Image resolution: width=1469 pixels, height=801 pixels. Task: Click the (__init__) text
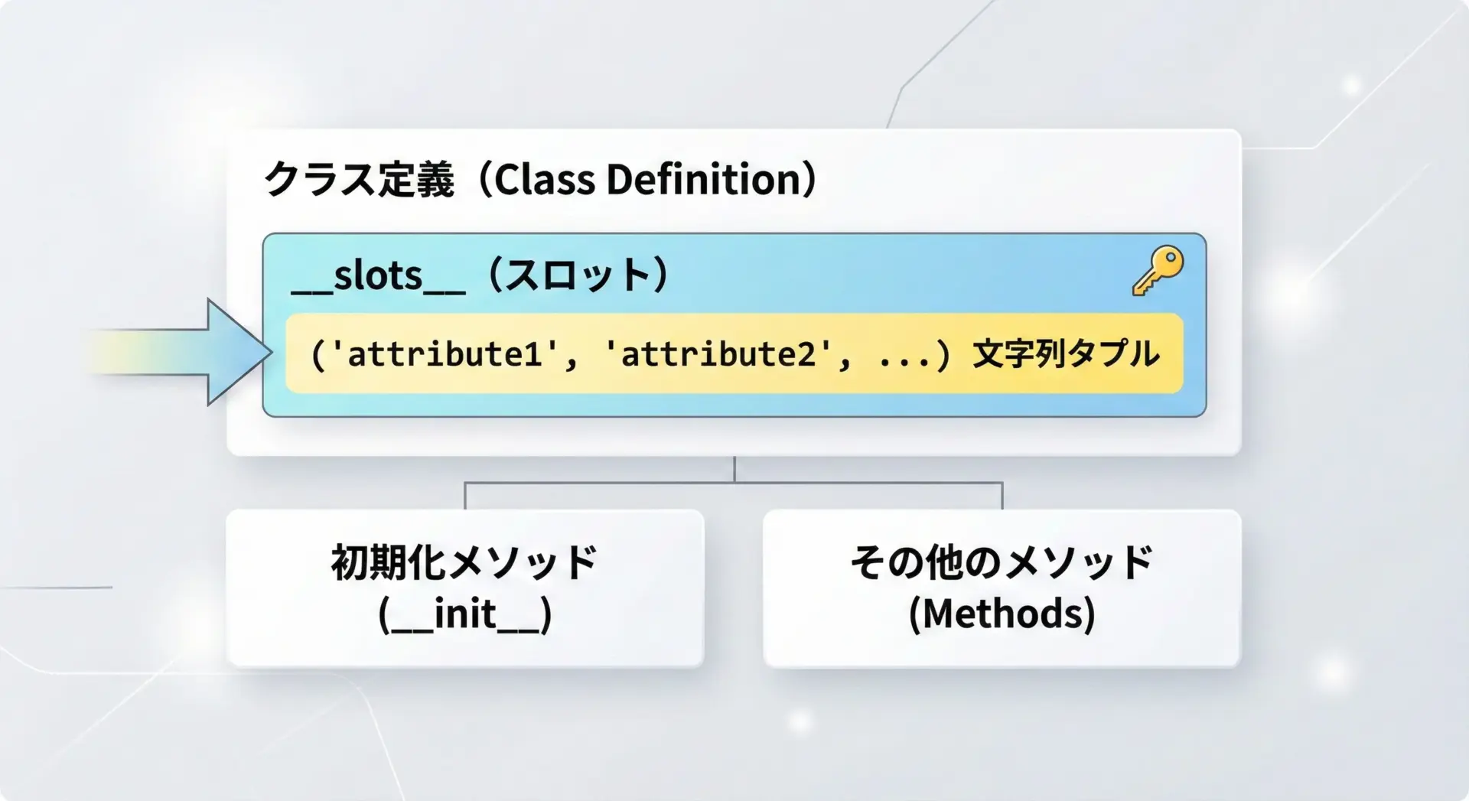[x=464, y=614]
